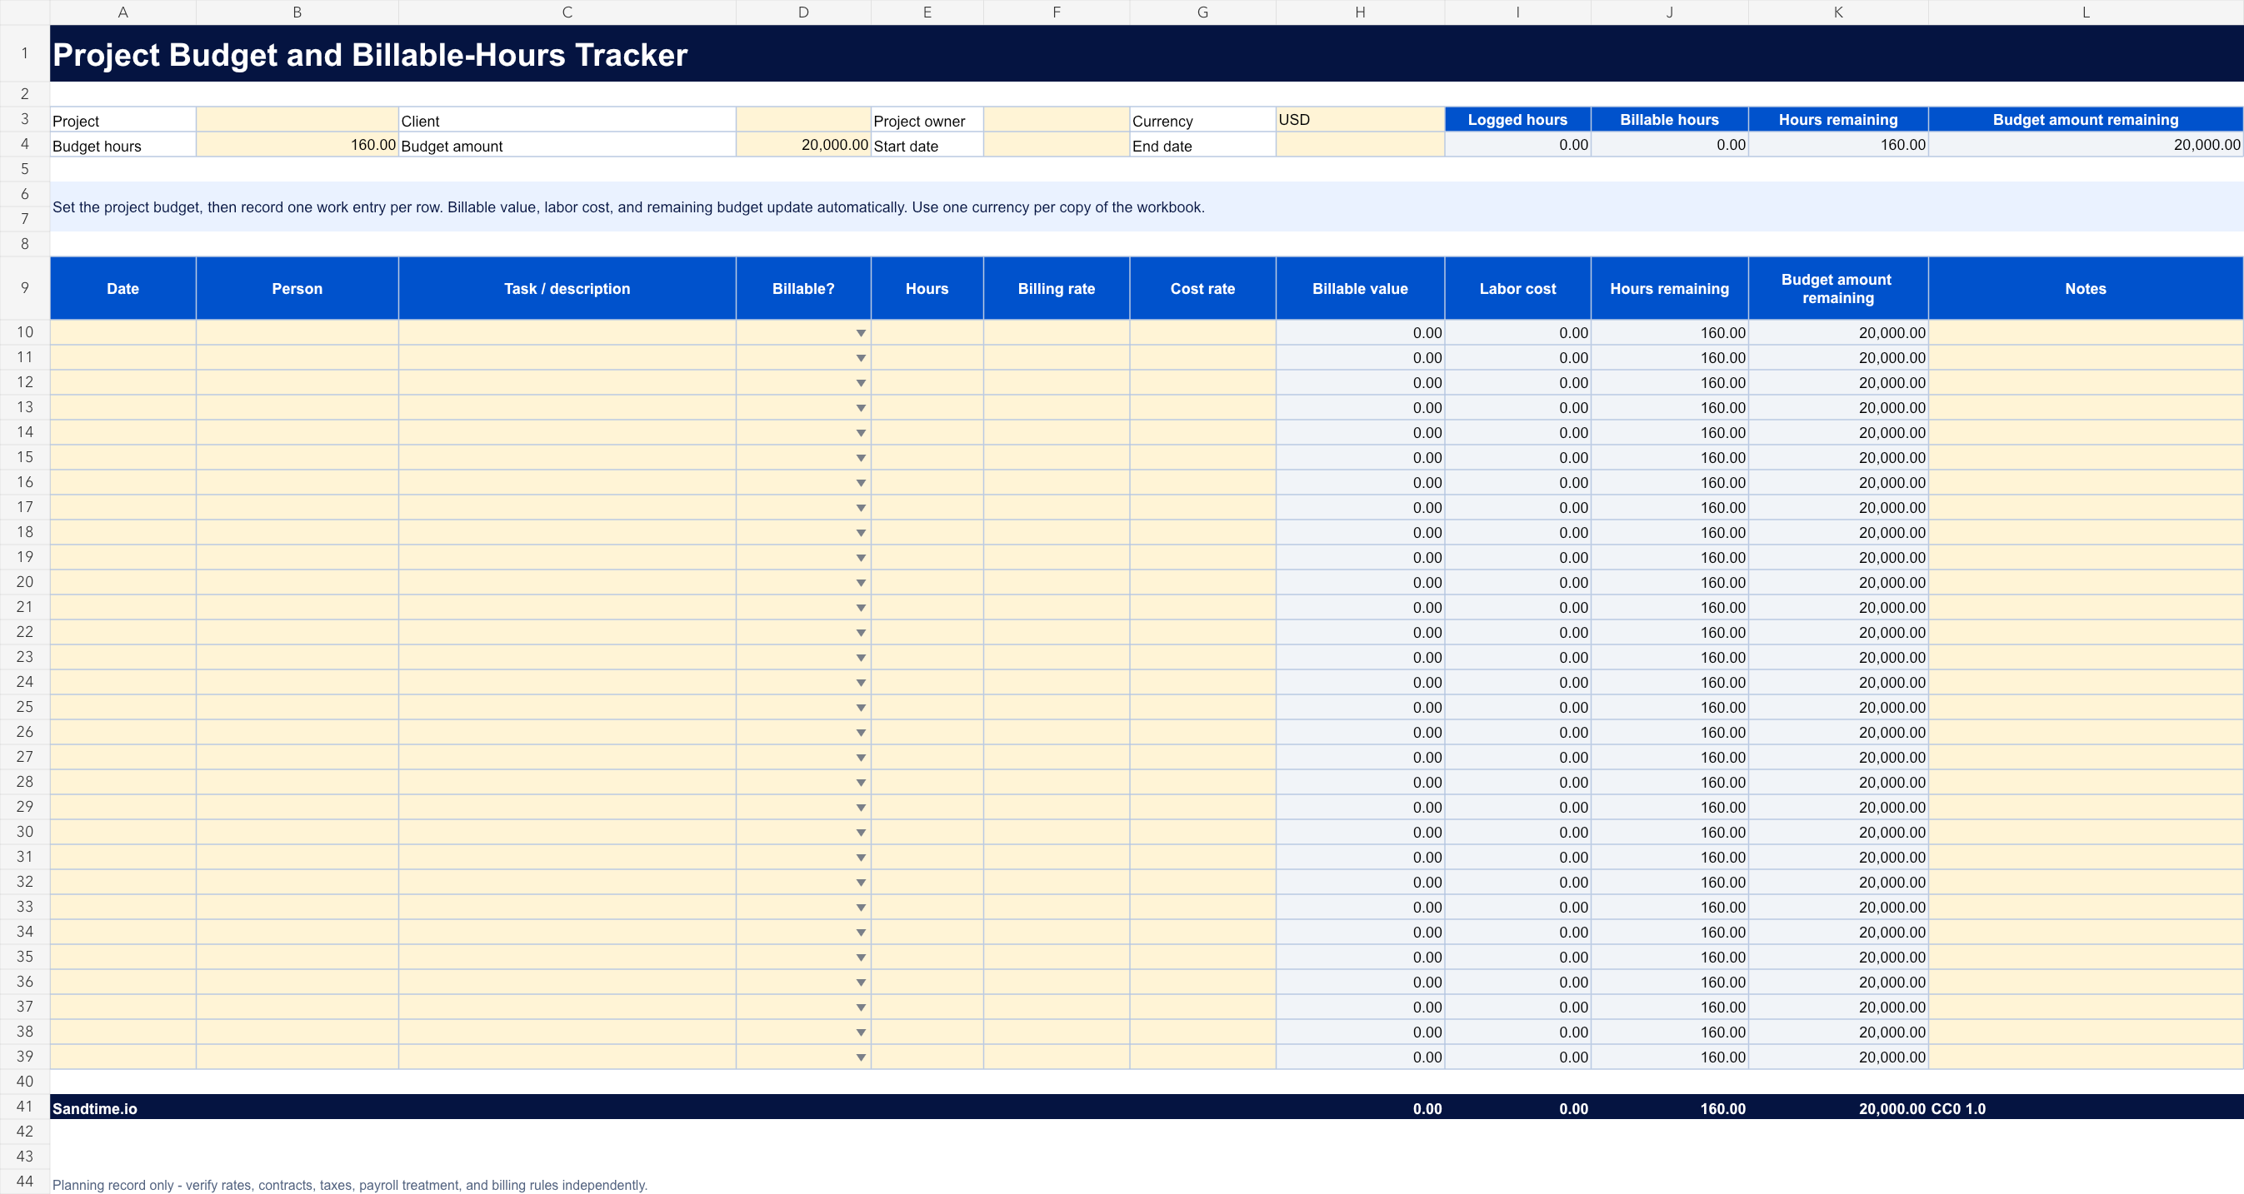Click the Person cell in row 12
Screen dimensions: 2244x1194
(297, 383)
